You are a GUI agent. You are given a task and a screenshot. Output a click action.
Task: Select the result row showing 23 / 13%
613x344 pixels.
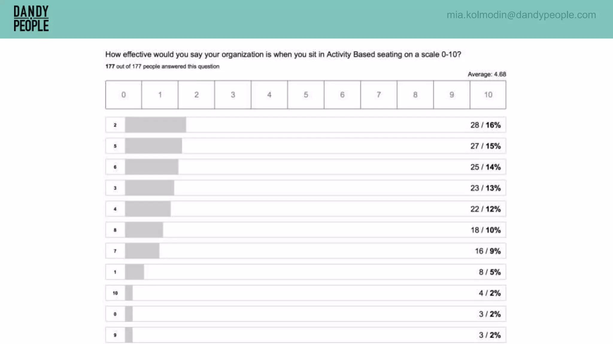tap(306, 188)
